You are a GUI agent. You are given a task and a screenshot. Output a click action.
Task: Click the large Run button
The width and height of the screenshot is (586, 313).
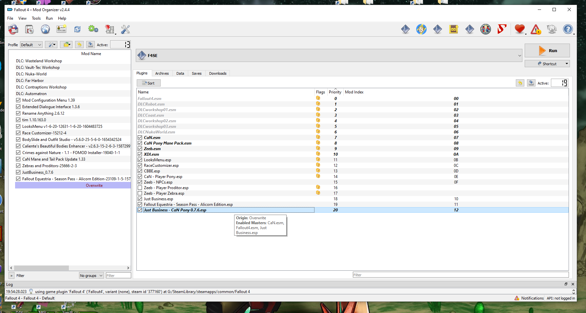click(x=547, y=50)
